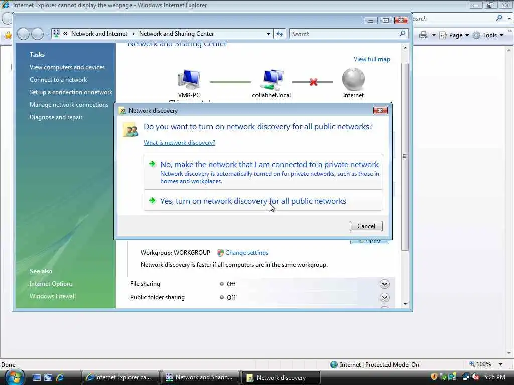Open Manage network connections task
514x385 pixels.
pyautogui.click(x=69, y=105)
